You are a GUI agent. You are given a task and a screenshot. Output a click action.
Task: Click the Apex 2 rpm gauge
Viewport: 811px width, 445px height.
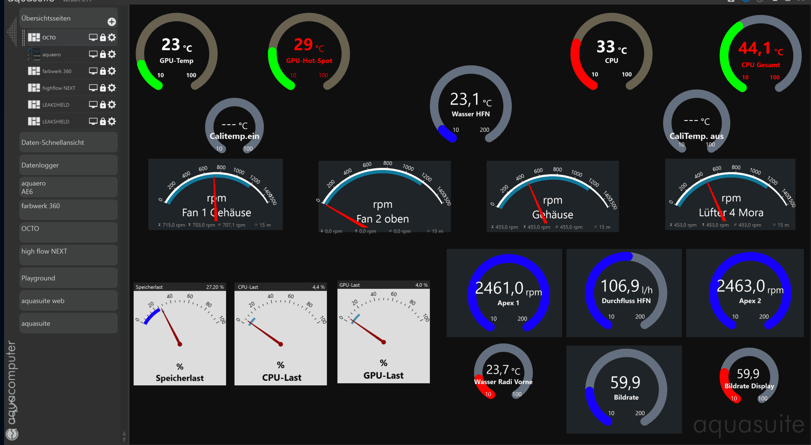tap(745, 293)
